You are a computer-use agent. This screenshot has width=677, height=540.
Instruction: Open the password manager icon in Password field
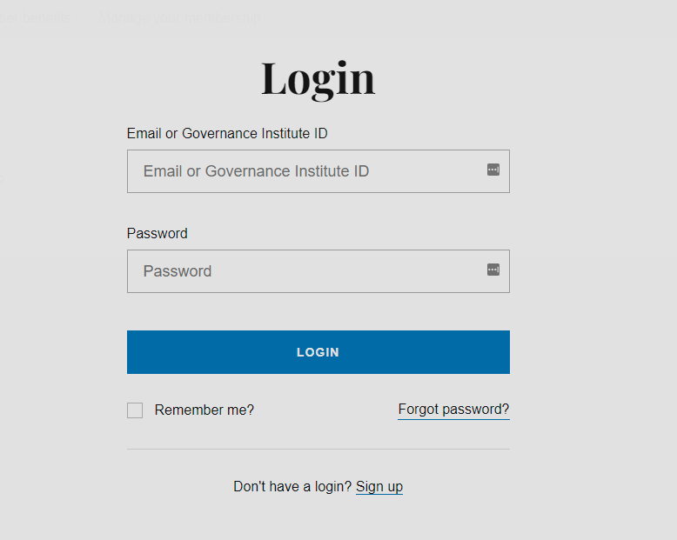coord(493,270)
